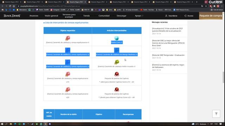Click the weather icon showing 25°C Nublado

click(193, 124)
